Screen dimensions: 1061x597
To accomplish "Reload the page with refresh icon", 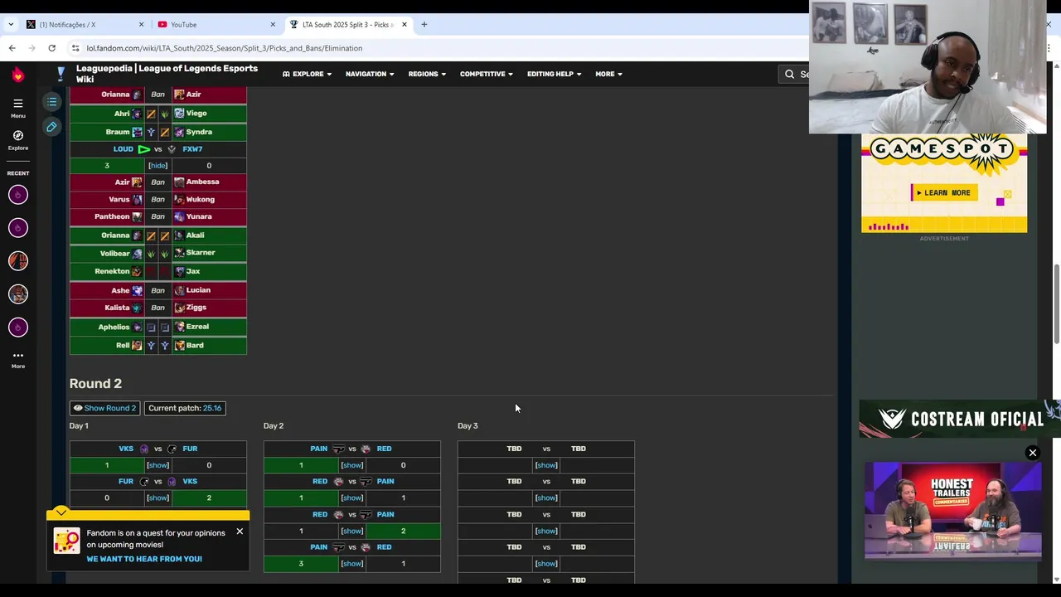I will [x=51, y=48].
